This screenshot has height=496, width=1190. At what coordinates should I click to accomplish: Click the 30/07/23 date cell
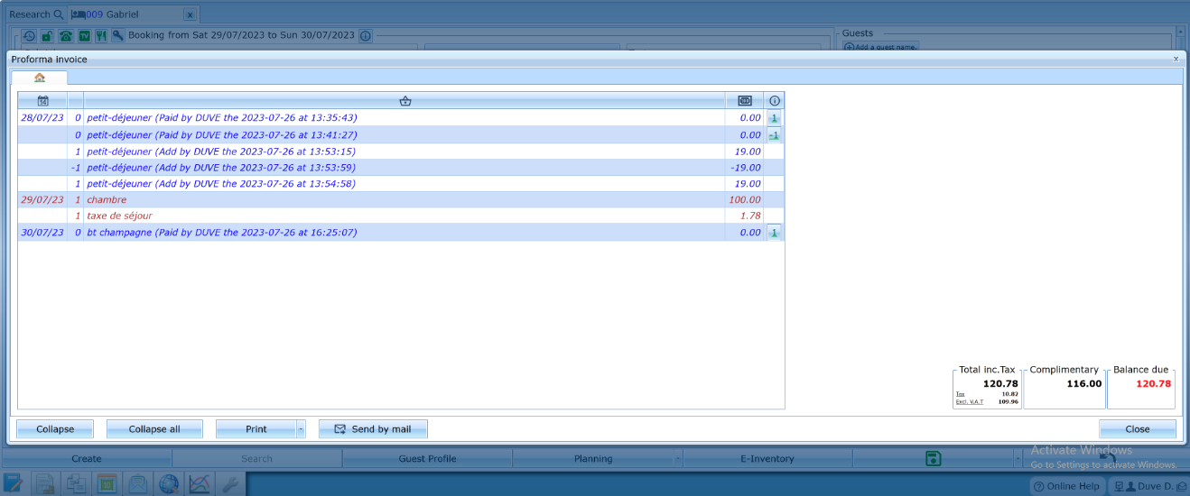pyautogui.click(x=42, y=233)
